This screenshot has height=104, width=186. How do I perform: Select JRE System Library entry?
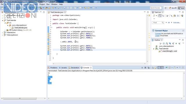coord(19,30)
